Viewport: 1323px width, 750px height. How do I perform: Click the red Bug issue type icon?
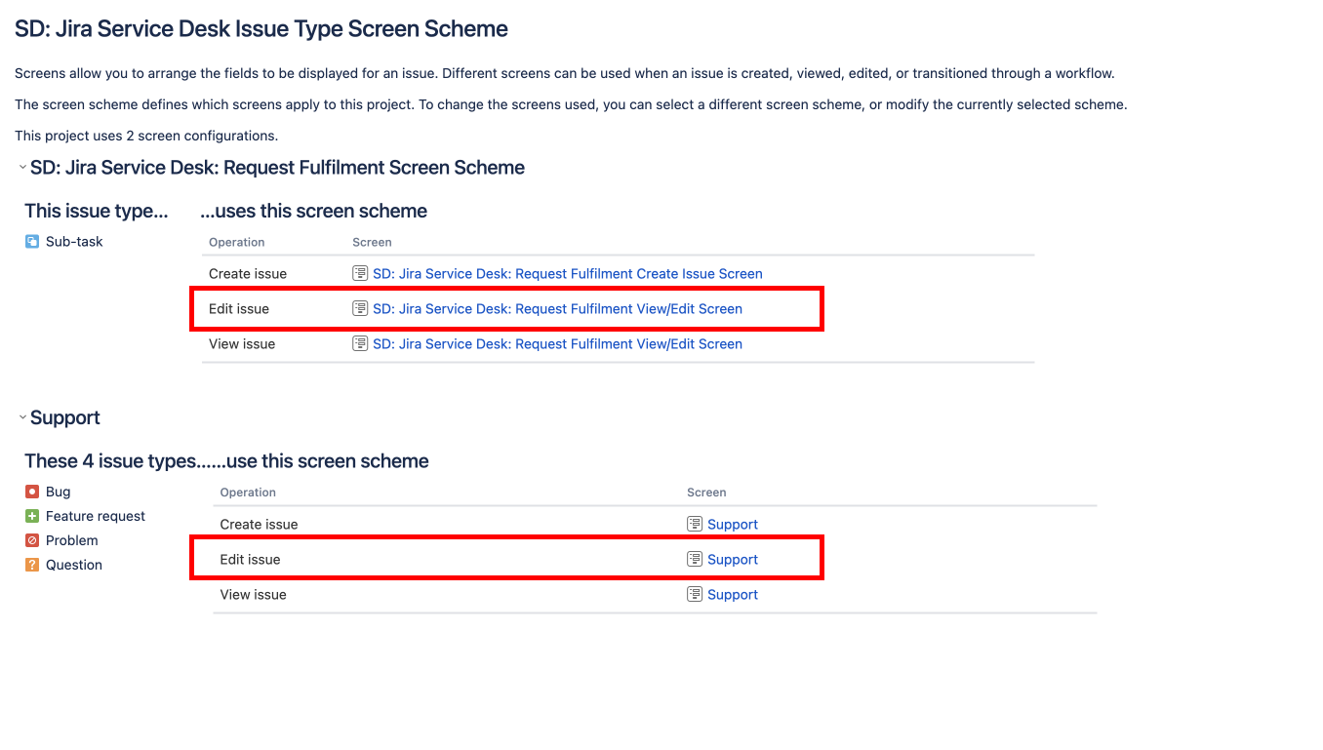pyautogui.click(x=32, y=493)
